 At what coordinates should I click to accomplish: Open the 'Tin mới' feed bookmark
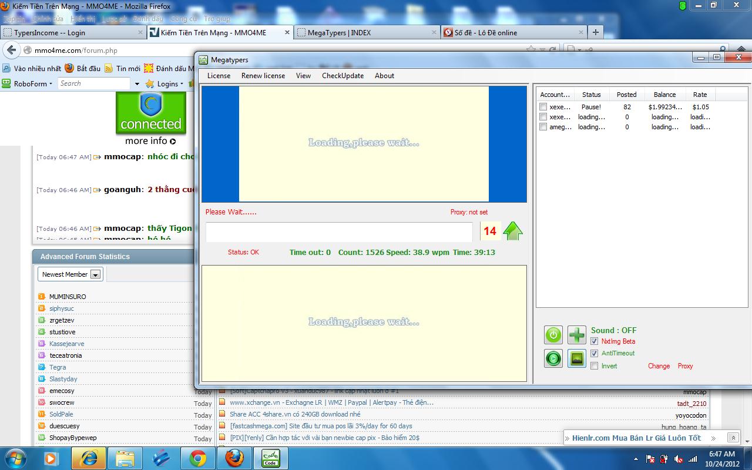(122, 68)
